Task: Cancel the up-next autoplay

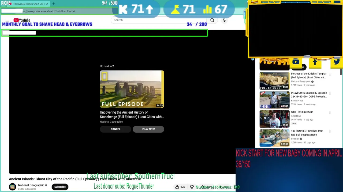Action: pos(115,129)
